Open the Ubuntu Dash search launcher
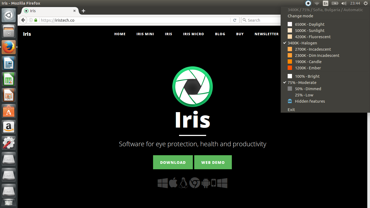Screen dimensions: 370x208 point(9,15)
